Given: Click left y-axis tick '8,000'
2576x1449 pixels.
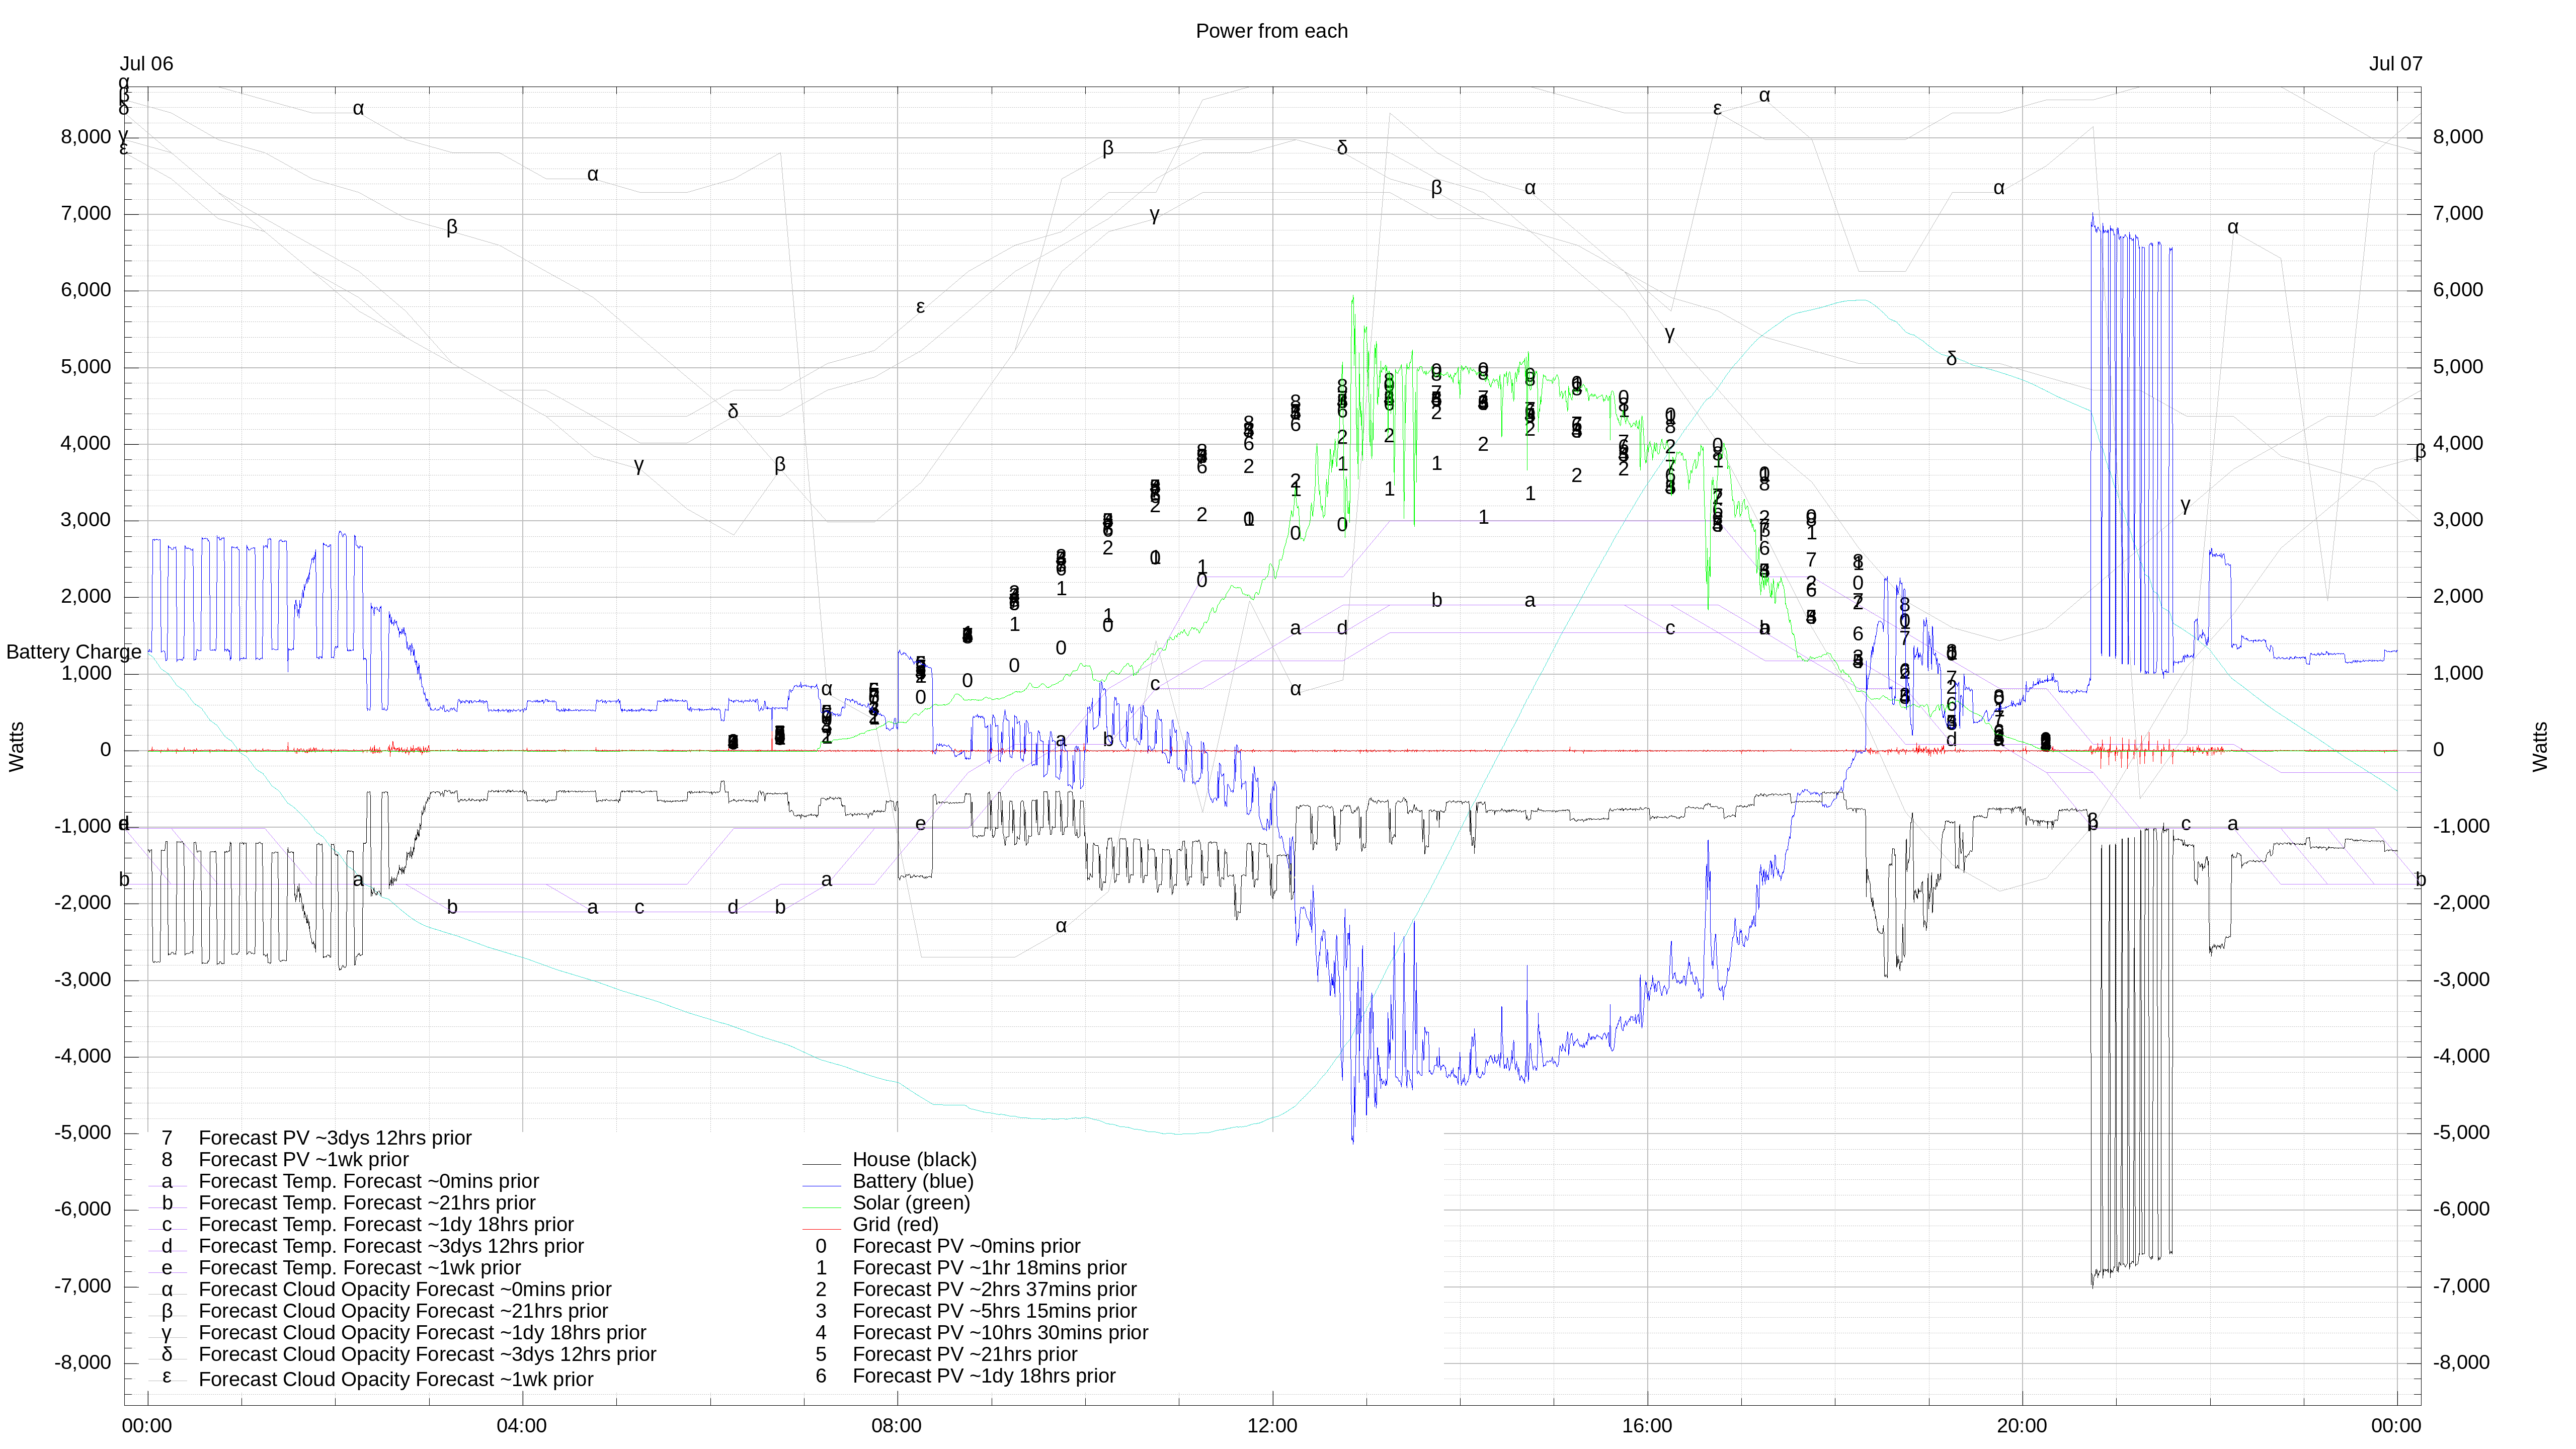Looking at the screenshot, I should pyautogui.click(x=86, y=137).
